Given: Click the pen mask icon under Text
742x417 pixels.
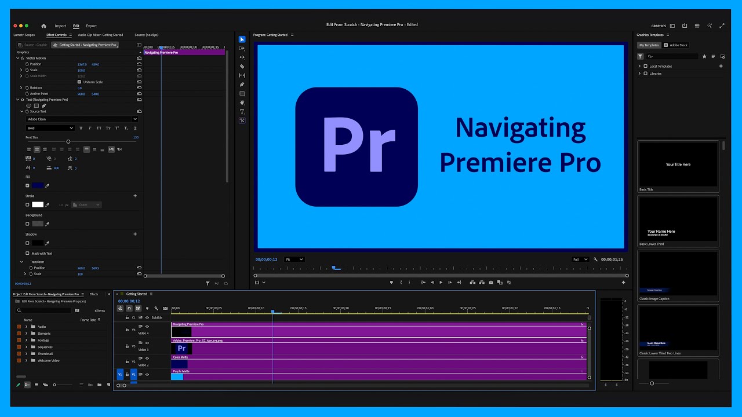Looking at the screenshot, I should point(43,105).
